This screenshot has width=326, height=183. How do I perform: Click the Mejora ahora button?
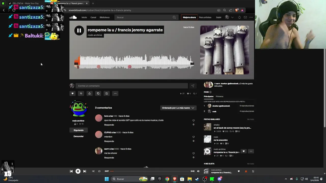189,17
